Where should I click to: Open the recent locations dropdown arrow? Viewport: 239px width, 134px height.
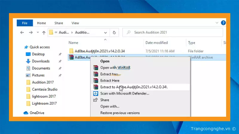37,32
